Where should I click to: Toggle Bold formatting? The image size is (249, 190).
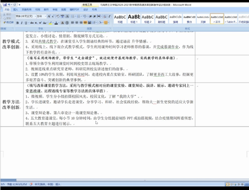tap(17, 23)
